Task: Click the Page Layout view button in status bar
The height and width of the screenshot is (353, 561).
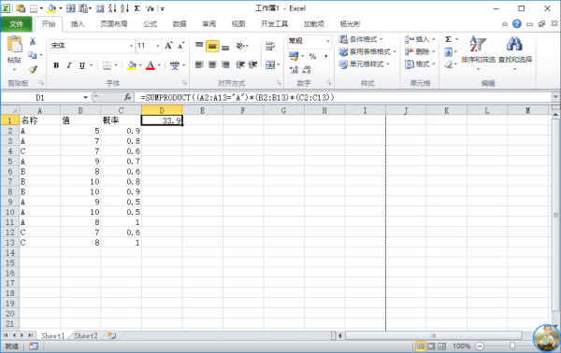Action: [x=431, y=346]
